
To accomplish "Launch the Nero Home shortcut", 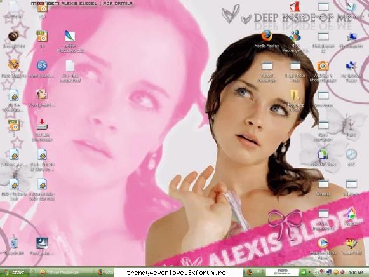I will [323, 95].
